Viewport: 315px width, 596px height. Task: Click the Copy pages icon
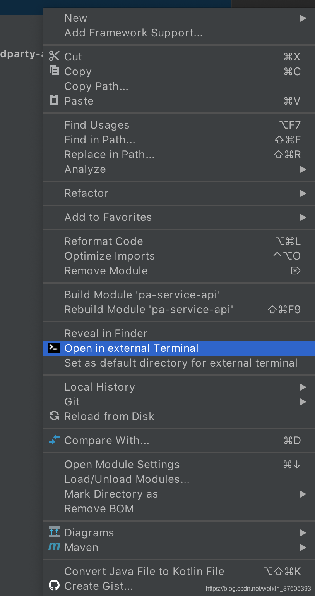pyautogui.click(x=54, y=71)
